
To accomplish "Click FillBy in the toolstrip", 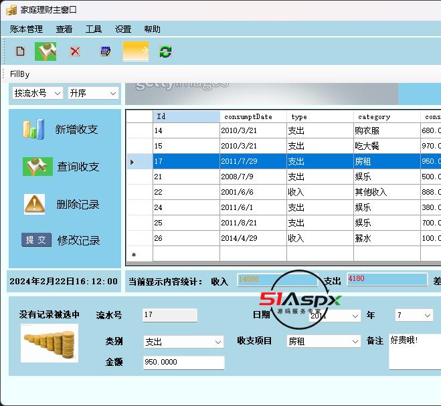I will point(20,74).
